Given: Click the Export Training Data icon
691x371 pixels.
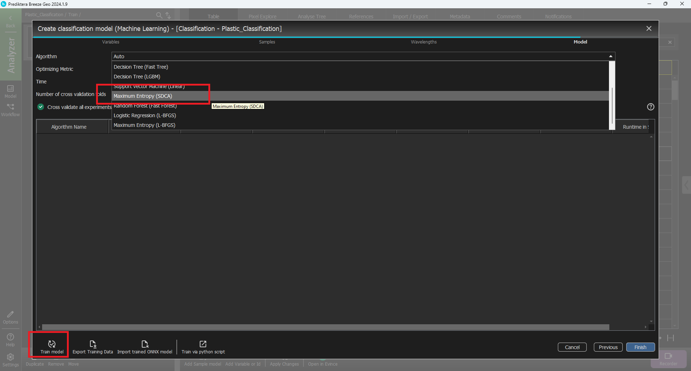Looking at the screenshot, I should click(x=93, y=344).
